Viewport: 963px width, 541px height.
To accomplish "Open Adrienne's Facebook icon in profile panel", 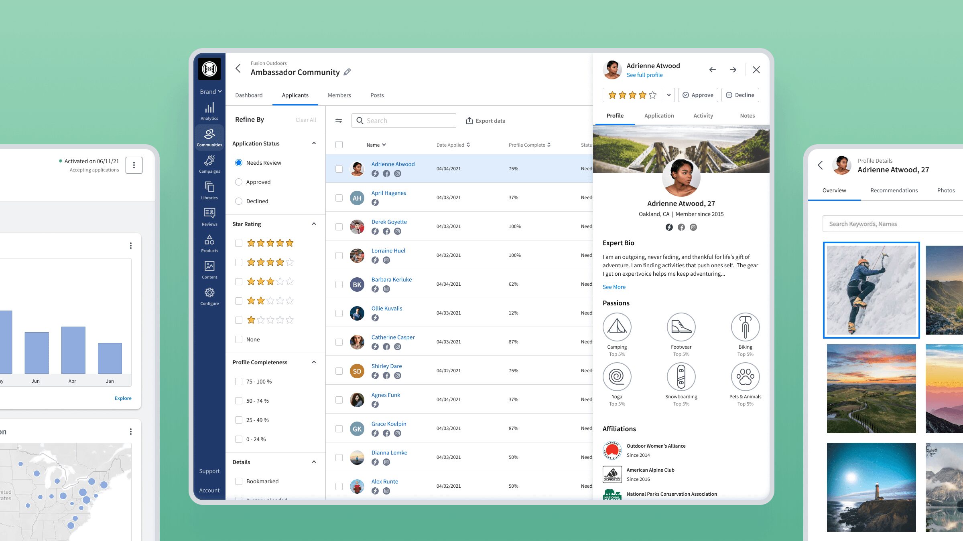I will tap(681, 227).
